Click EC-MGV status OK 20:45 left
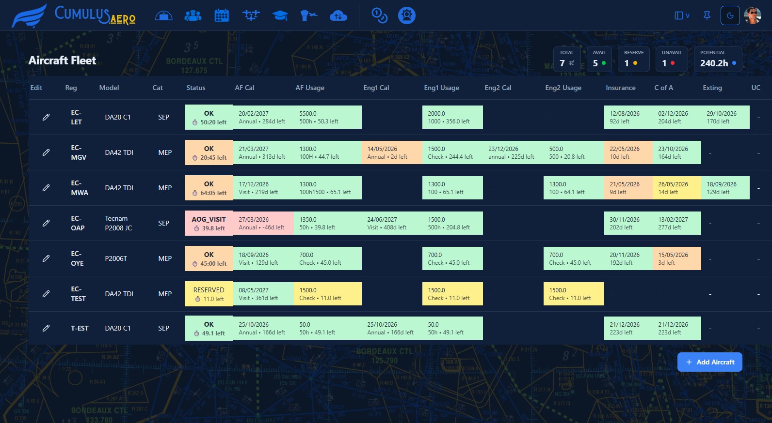Screen dimensions: 772x423 coord(209,152)
